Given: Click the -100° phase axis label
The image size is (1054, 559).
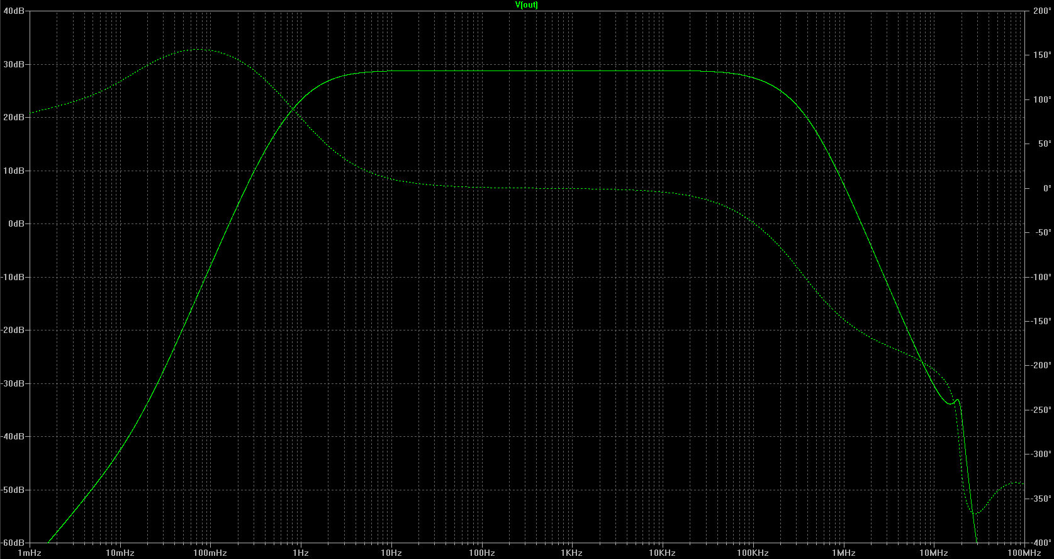Looking at the screenshot, I should click(1041, 277).
